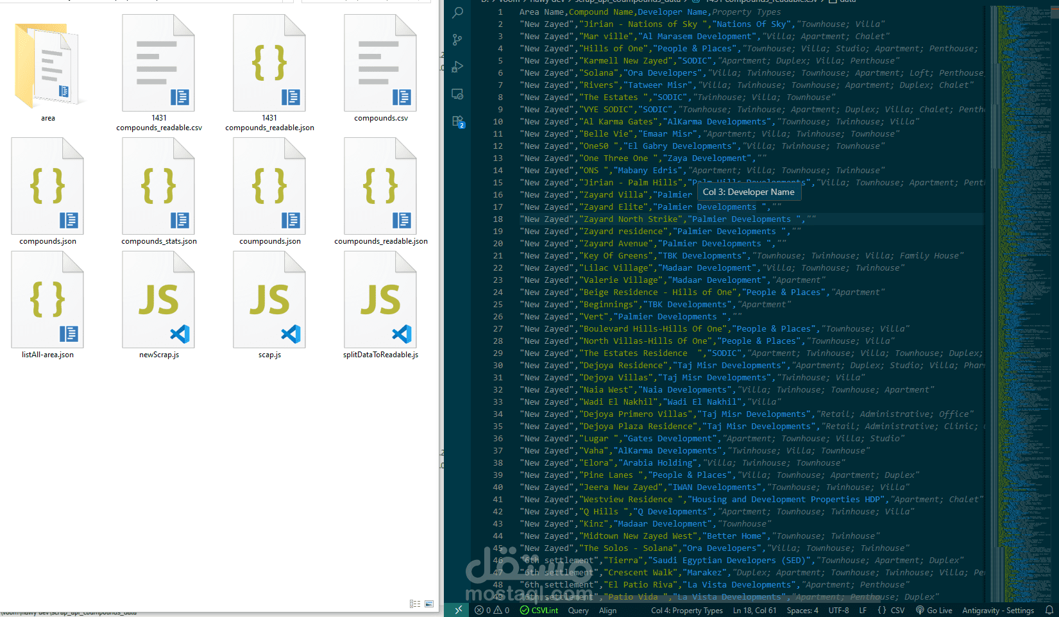
Task: Click "Better Home" on line 44
Action: tap(734, 536)
